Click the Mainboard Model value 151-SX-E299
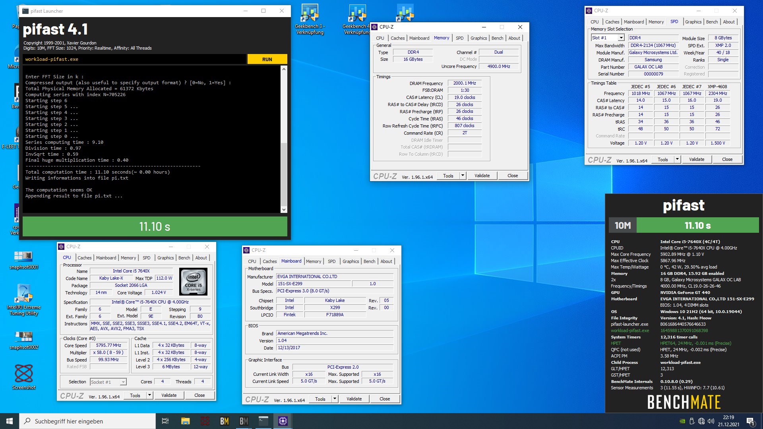 pyautogui.click(x=314, y=284)
